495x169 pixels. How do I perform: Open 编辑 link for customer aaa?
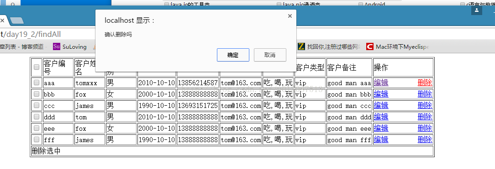pyautogui.click(x=381, y=83)
